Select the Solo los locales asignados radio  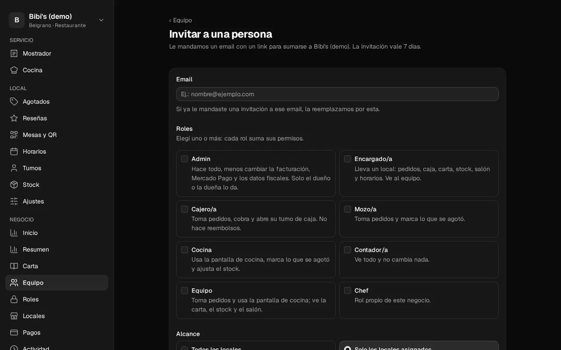[x=348, y=349]
